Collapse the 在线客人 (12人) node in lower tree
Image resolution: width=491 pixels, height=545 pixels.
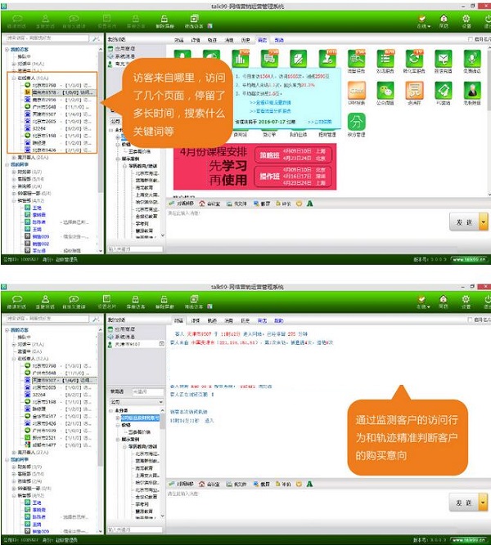(x=14, y=359)
